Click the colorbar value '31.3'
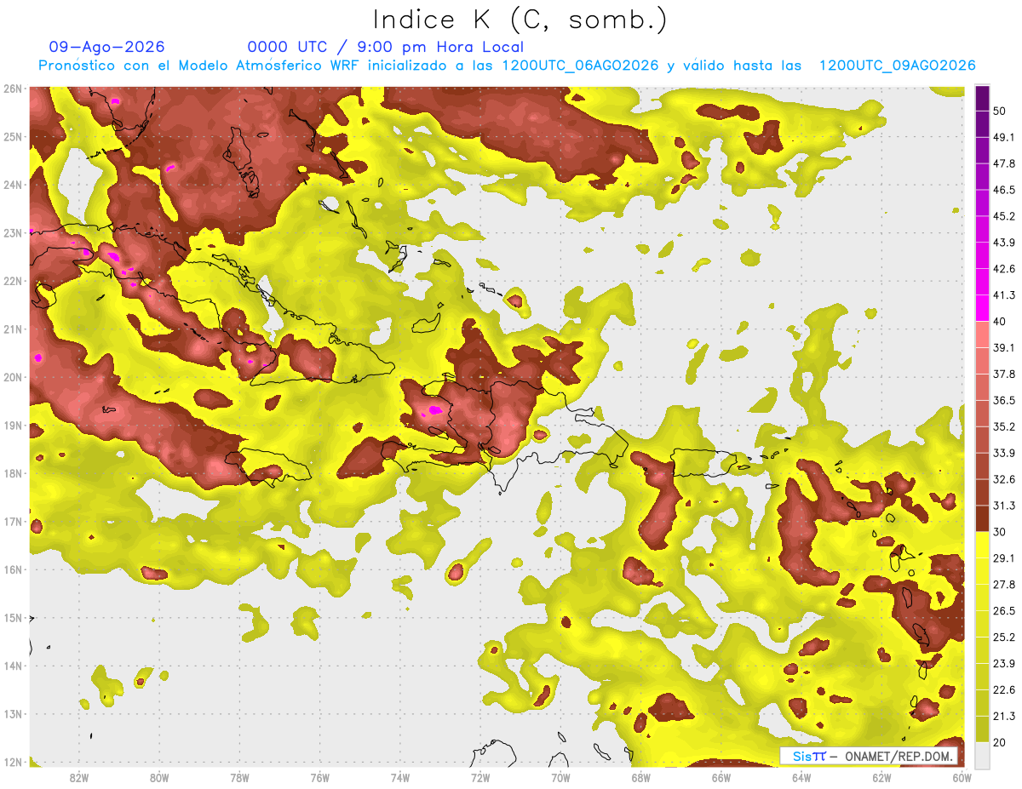The height and width of the screenshot is (789, 1022). (x=1005, y=506)
